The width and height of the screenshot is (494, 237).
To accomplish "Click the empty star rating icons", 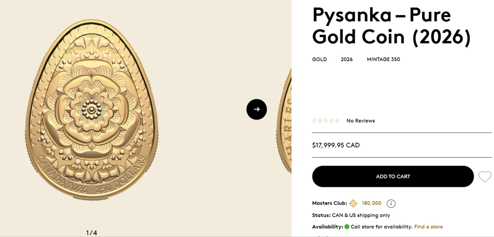I will pyautogui.click(x=326, y=121).
